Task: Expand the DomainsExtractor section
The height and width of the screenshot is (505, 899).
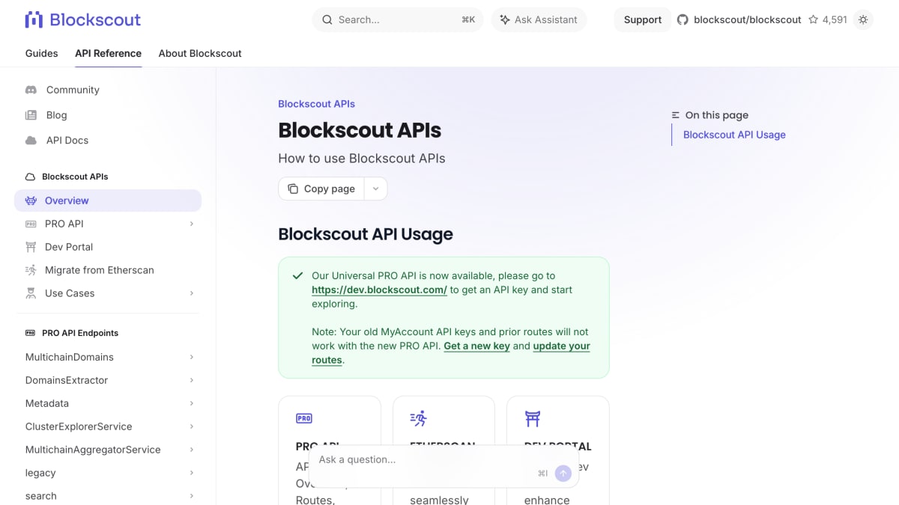Action: click(108, 380)
